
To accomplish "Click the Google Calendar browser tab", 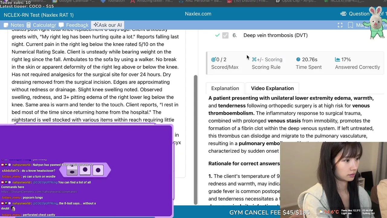I will coord(74,1).
